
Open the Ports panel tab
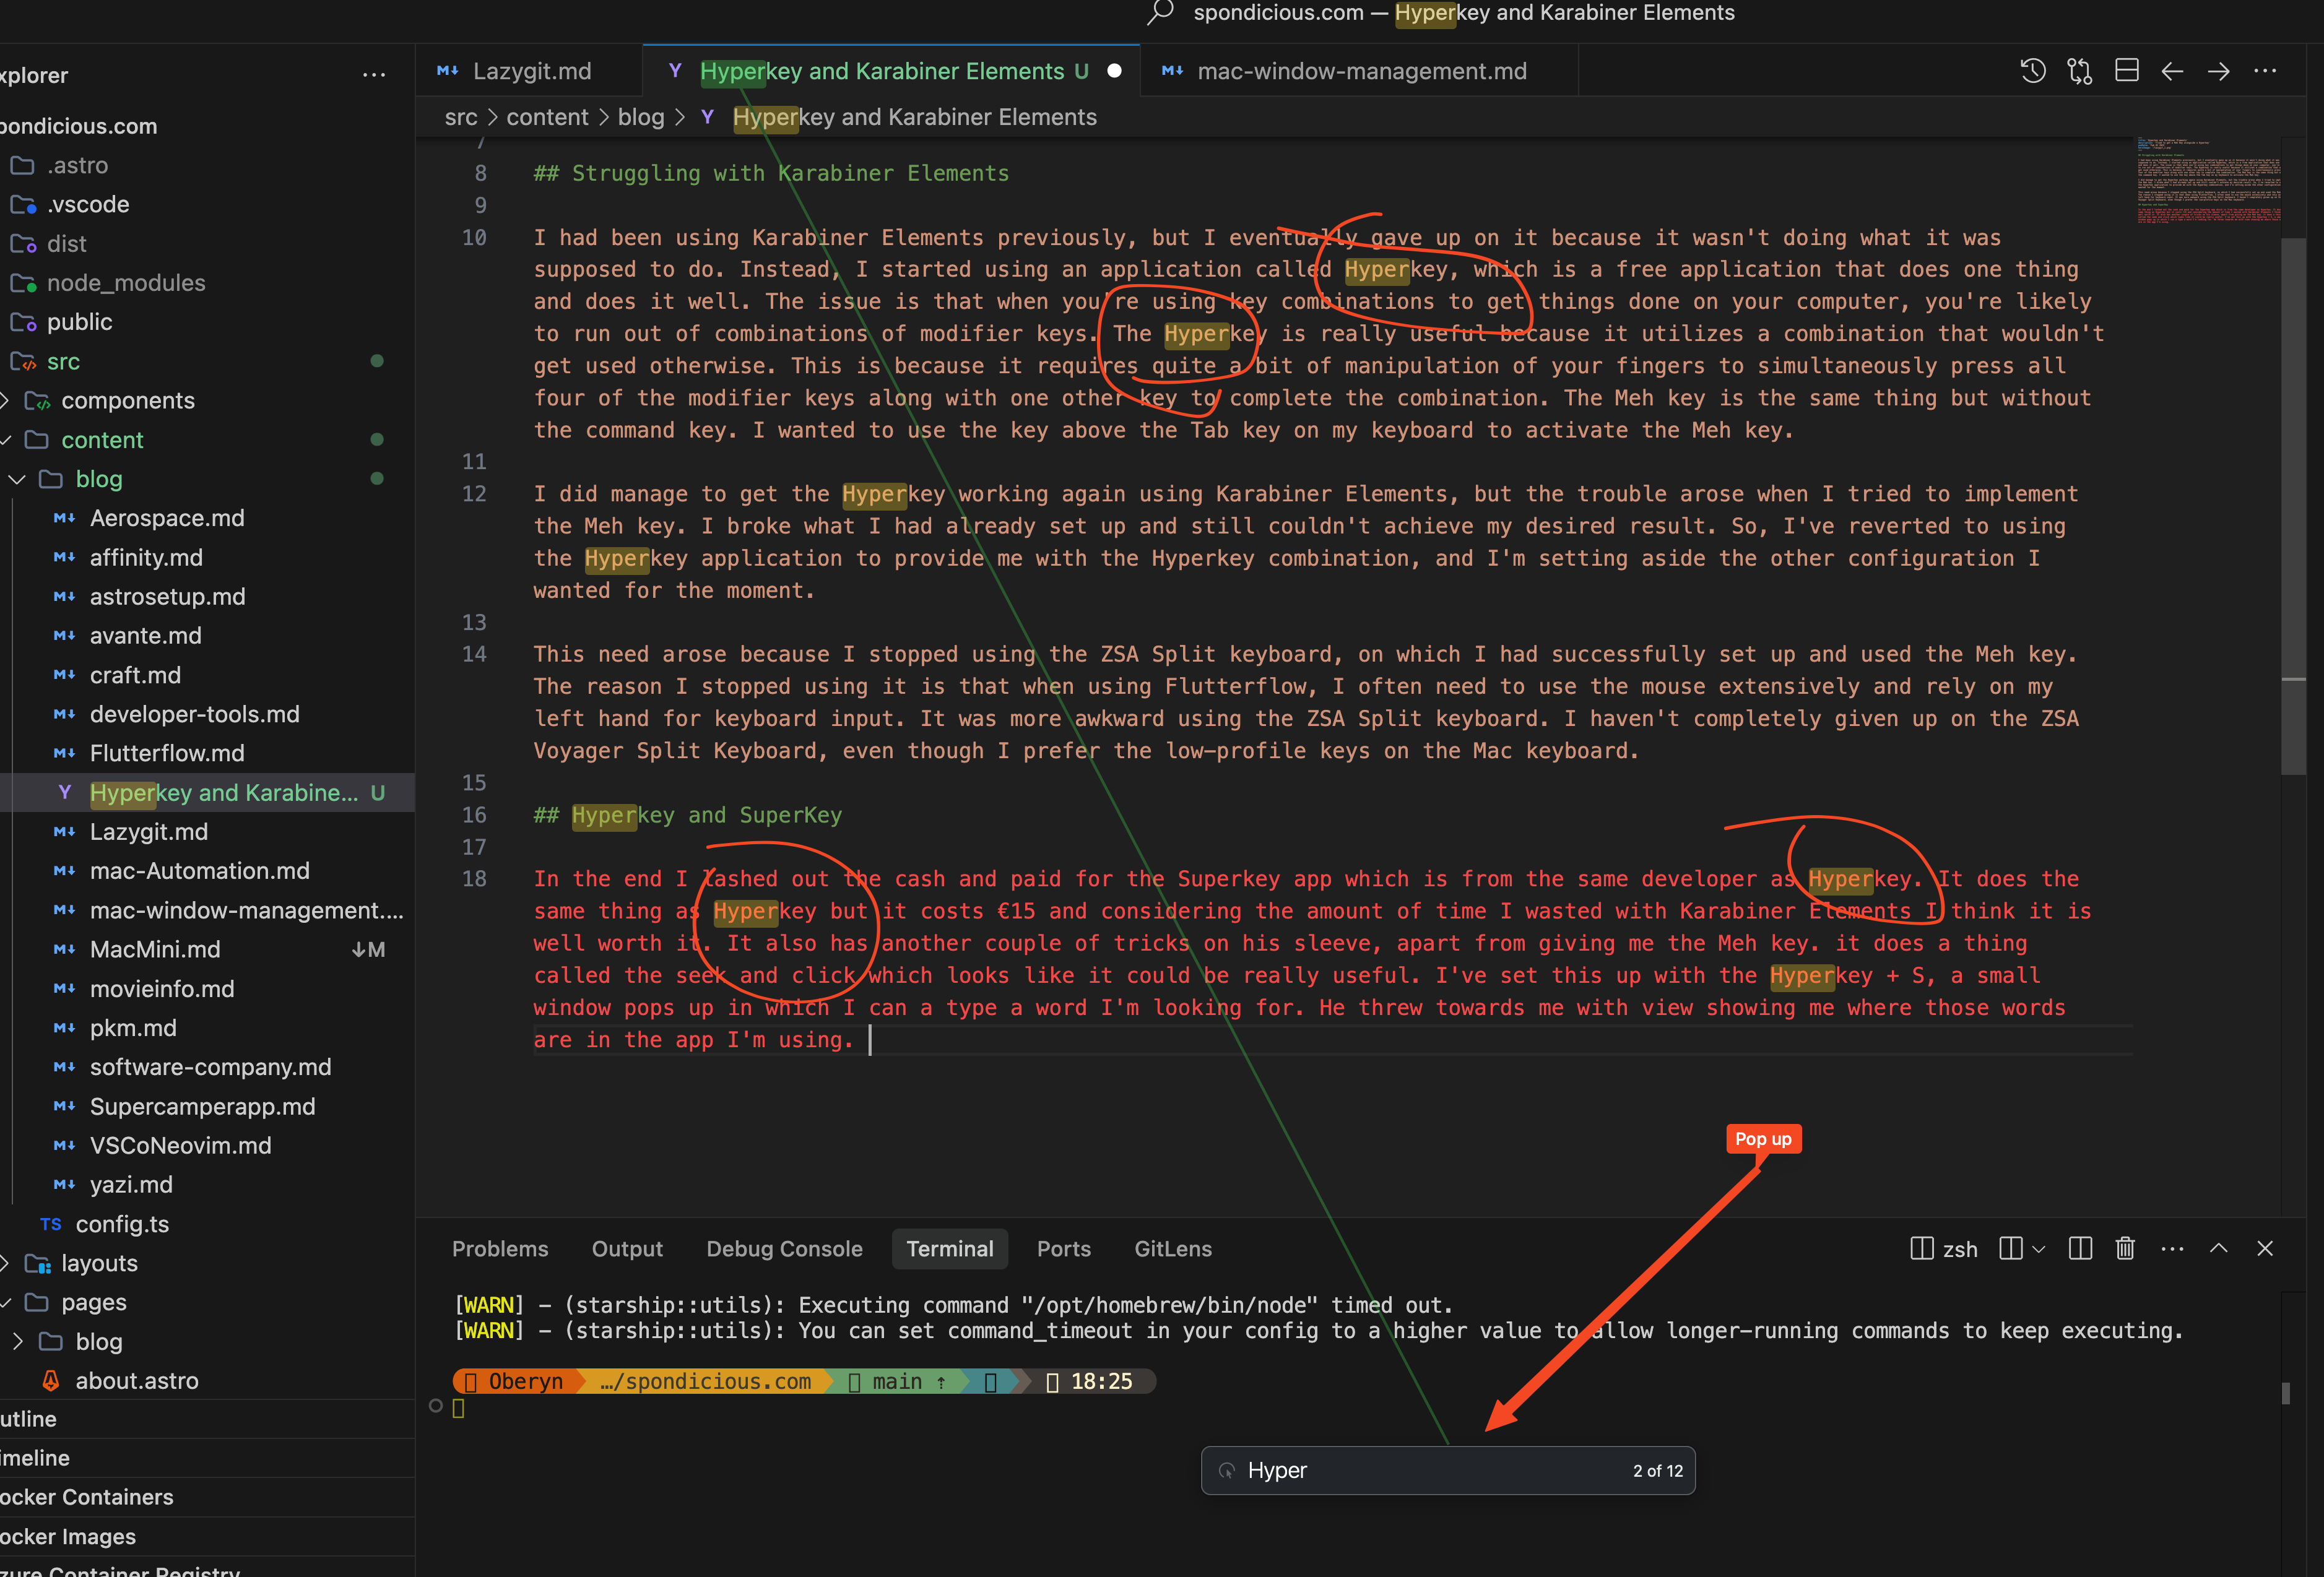(x=1063, y=1249)
